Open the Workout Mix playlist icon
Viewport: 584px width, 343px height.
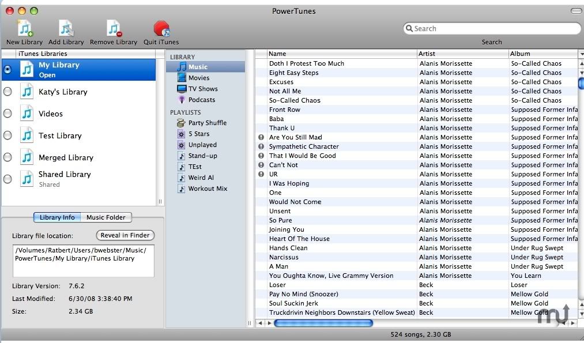pyautogui.click(x=181, y=189)
